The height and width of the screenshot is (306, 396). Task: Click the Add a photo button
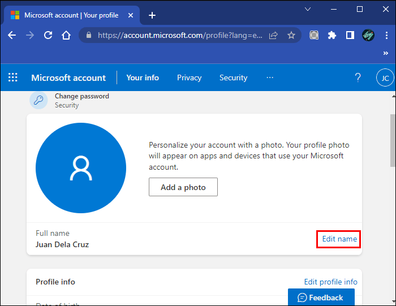tap(183, 187)
